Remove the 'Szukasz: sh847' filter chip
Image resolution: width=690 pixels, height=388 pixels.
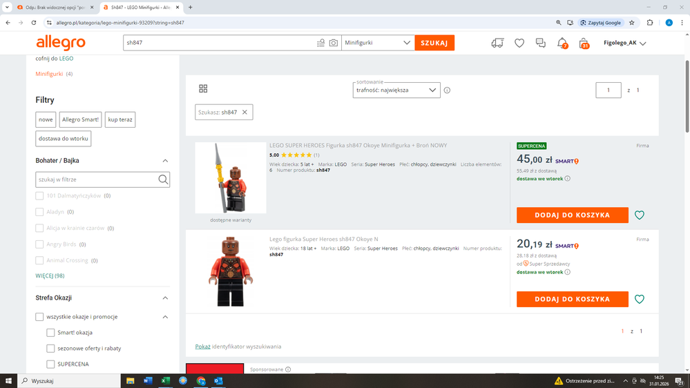click(245, 112)
